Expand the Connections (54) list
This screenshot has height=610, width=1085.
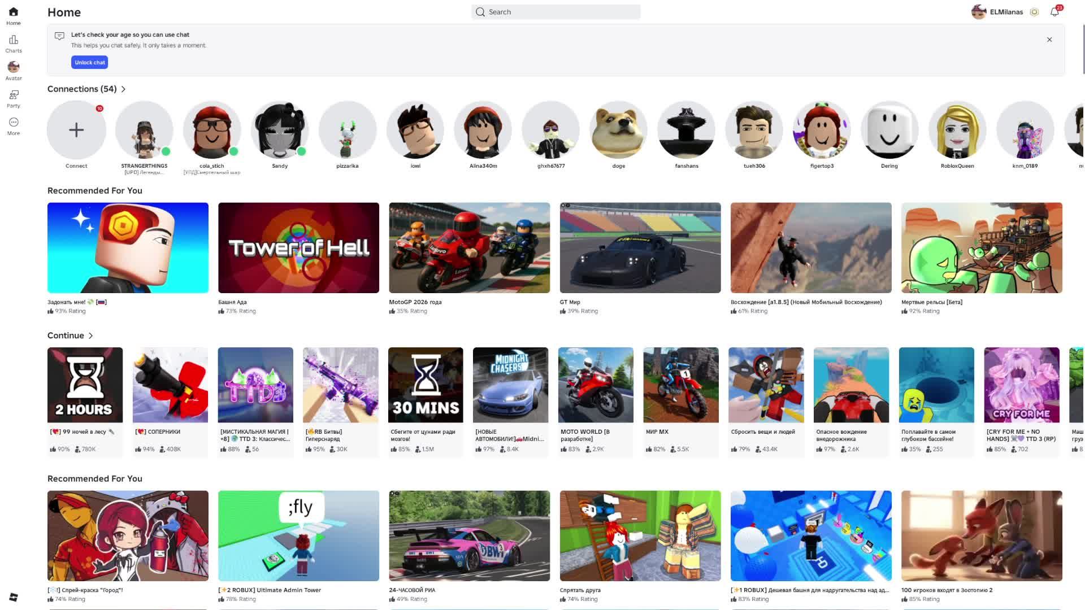(124, 89)
